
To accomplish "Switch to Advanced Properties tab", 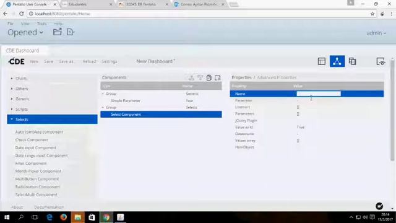I will 277,77.
